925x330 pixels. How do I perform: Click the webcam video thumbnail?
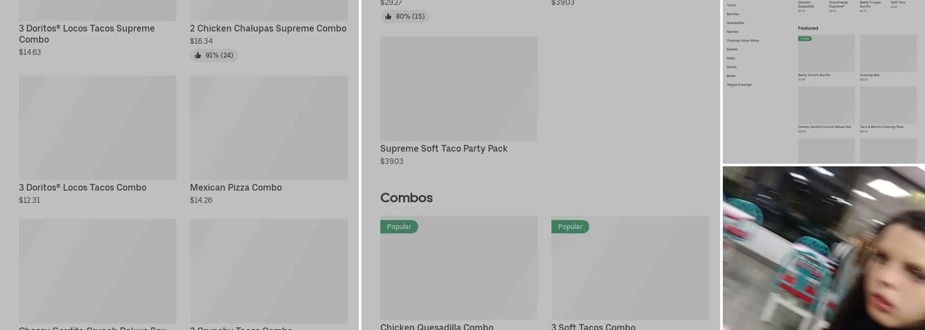click(x=824, y=248)
